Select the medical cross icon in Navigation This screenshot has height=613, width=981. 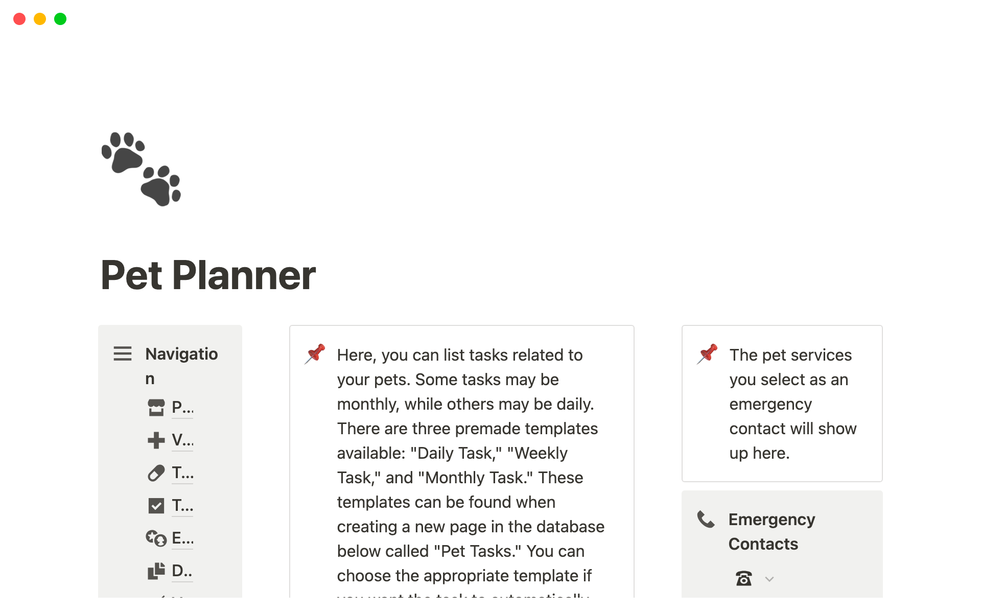156,440
